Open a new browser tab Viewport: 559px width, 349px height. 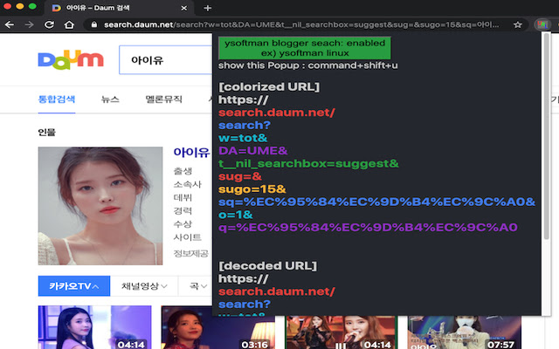click(208, 8)
